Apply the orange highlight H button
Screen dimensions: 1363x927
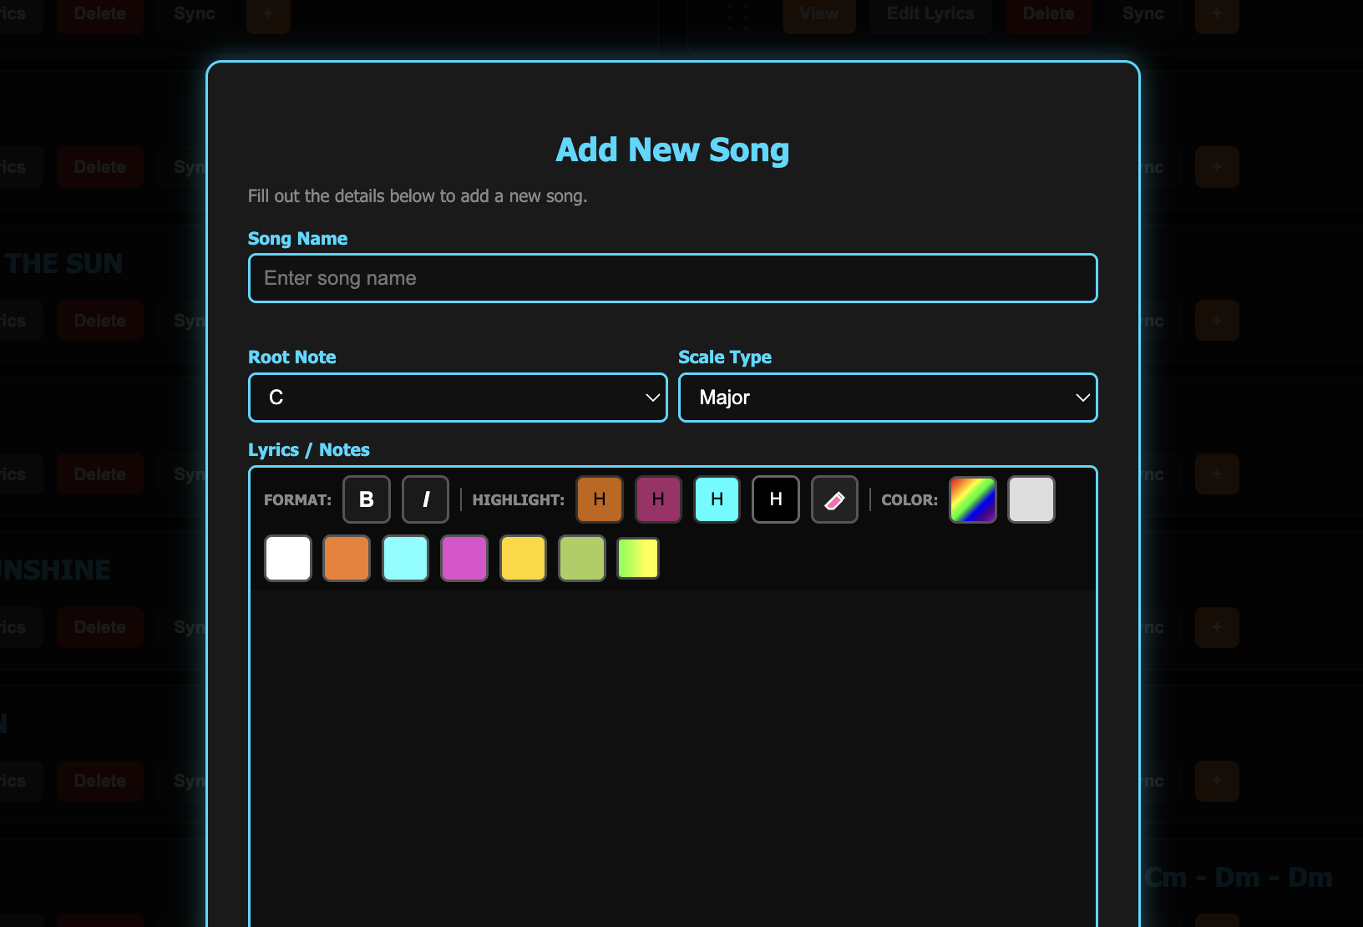599,499
